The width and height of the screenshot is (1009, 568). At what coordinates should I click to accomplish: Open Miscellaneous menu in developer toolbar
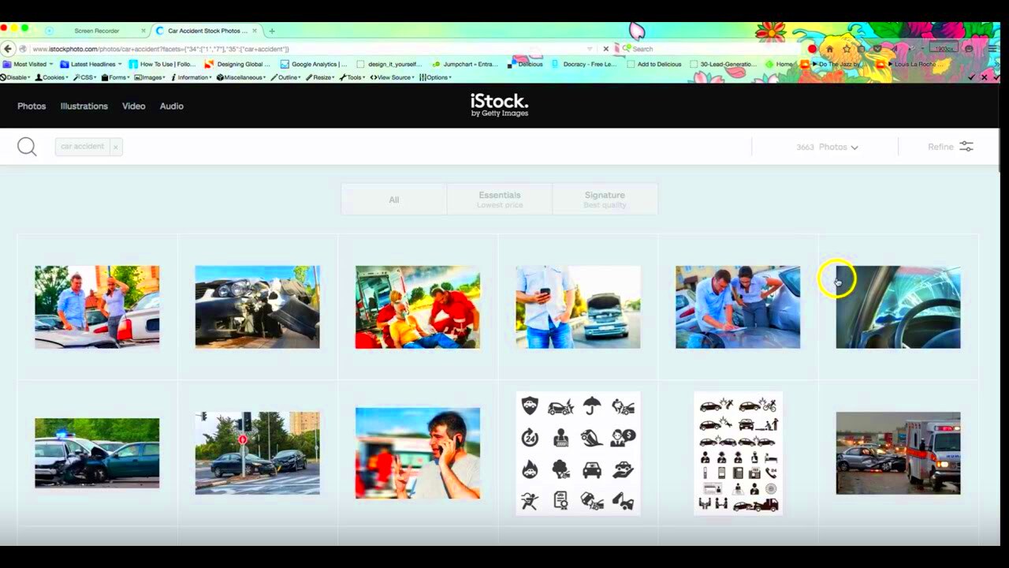(x=240, y=77)
